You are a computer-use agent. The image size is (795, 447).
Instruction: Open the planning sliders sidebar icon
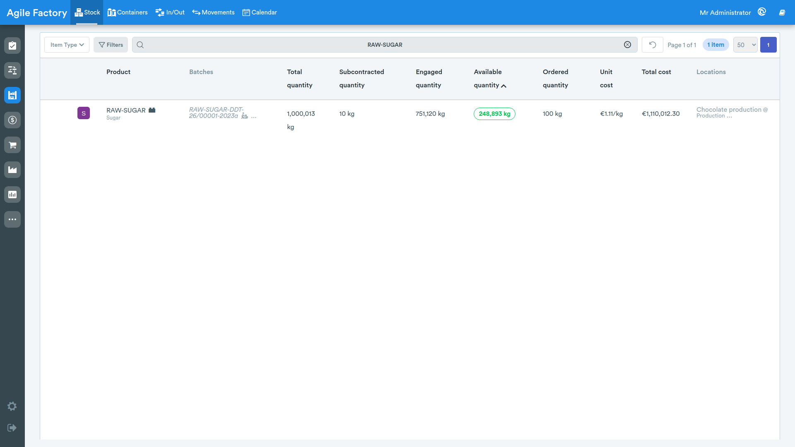(x=12, y=70)
